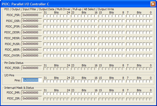The image size is (157, 106).
Task: Click the 'Pins:' label text
Action: pyautogui.click(x=17, y=80)
